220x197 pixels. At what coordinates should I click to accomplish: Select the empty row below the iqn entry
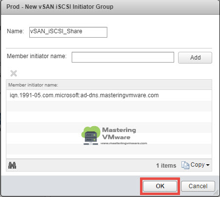coord(109,106)
